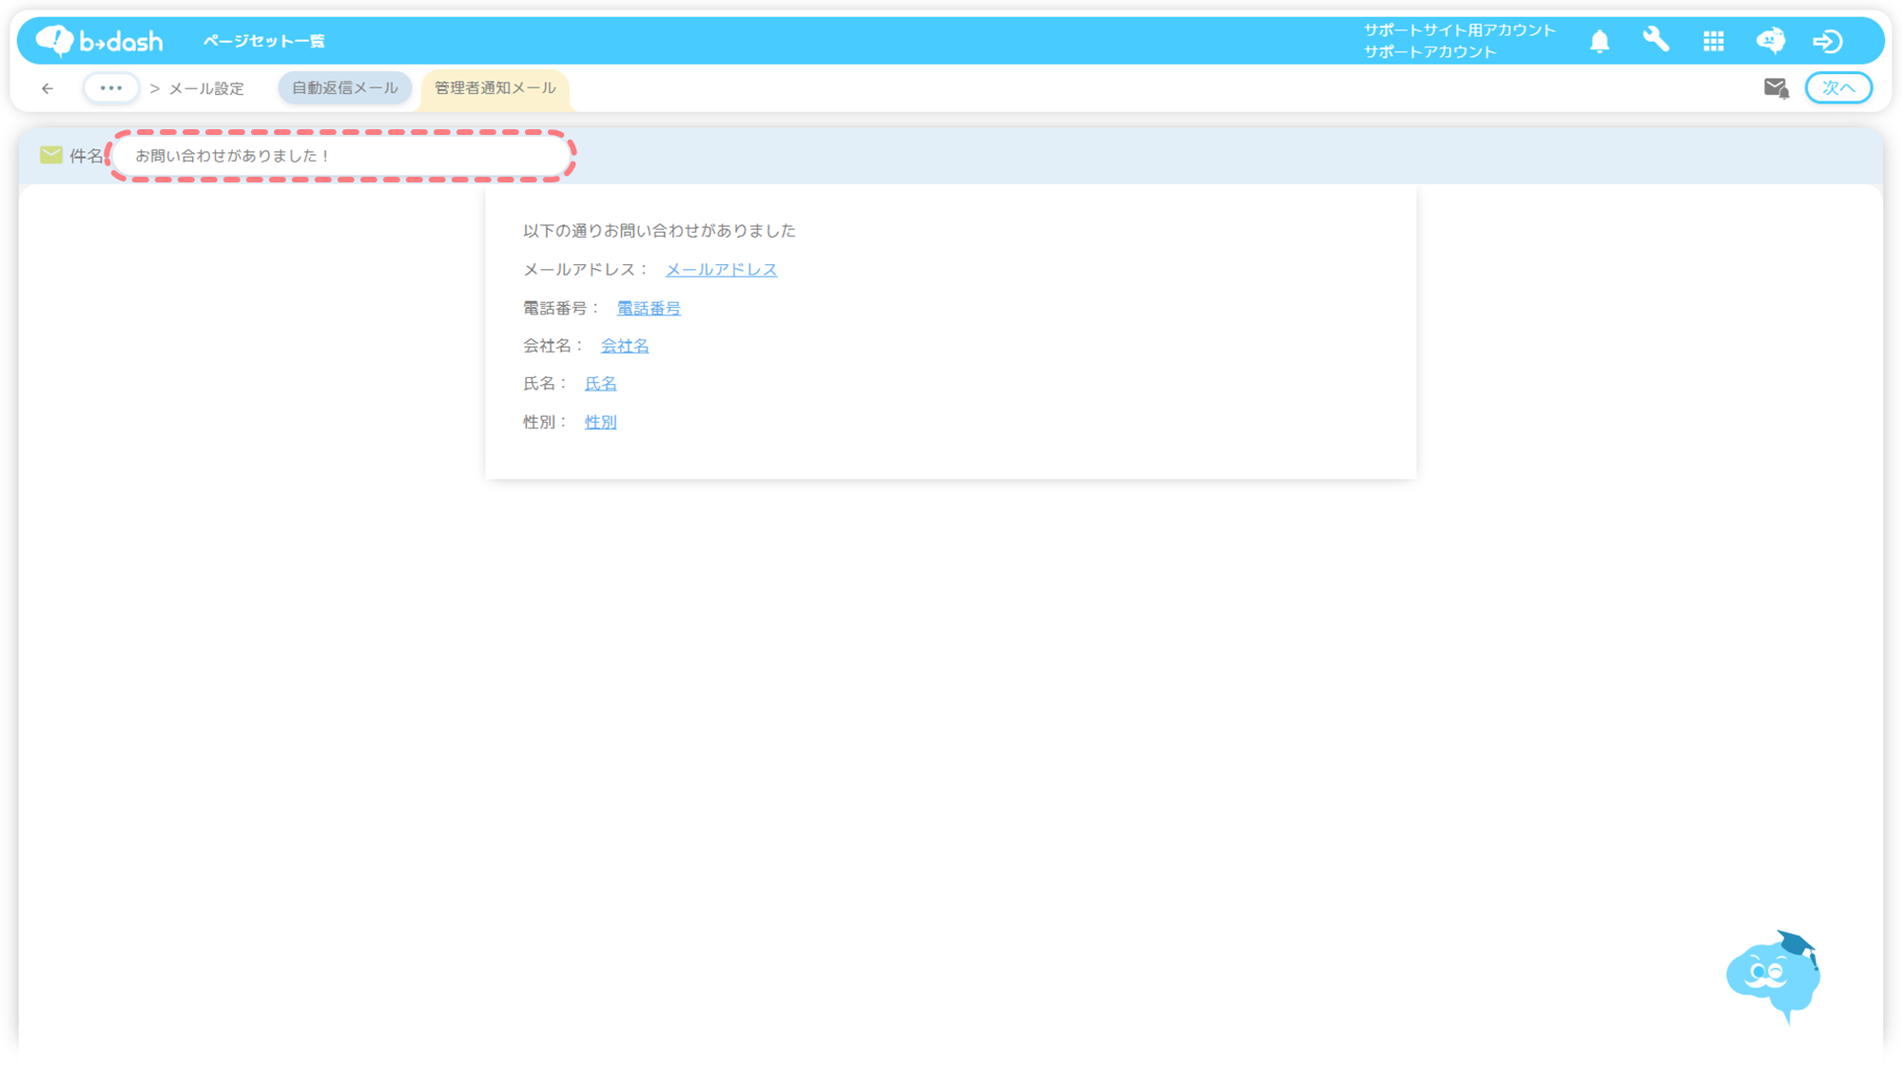
Task: Click the yellow envelope subject icon
Action: 51,155
